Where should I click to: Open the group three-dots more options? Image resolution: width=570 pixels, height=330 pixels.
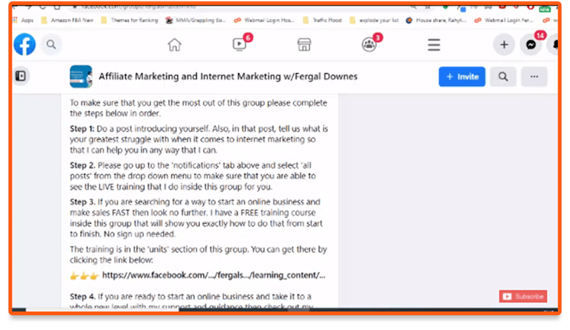point(534,77)
